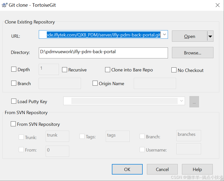The height and width of the screenshot is (181, 224).
Task: Toggle the From: checkbox
Action: [x=21, y=150]
